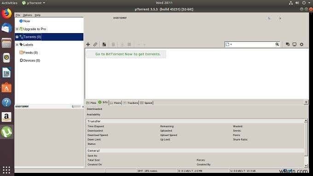
Task: Collapse the detail pane with the double-arrow button
Action: pos(306,102)
